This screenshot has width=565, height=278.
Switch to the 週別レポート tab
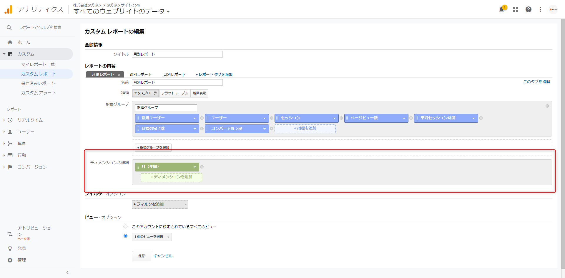[141, 75]
